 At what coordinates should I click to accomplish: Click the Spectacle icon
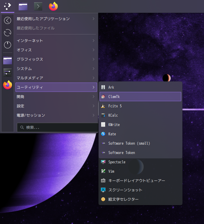(103, 162)
